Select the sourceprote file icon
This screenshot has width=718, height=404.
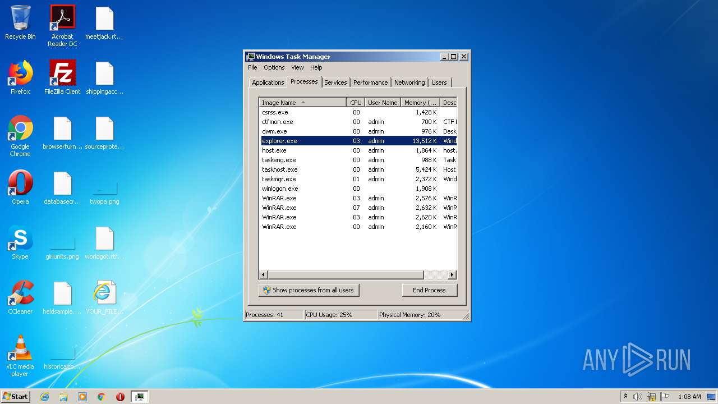tap(104, 132)
